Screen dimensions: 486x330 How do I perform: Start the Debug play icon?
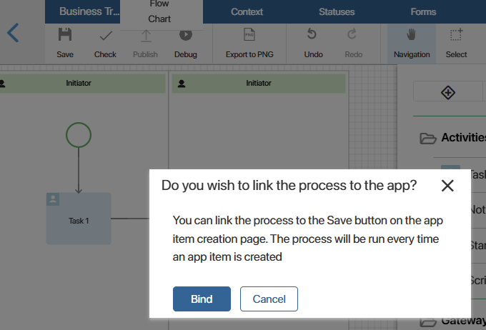pyautogui.click(x=185, y=35)
